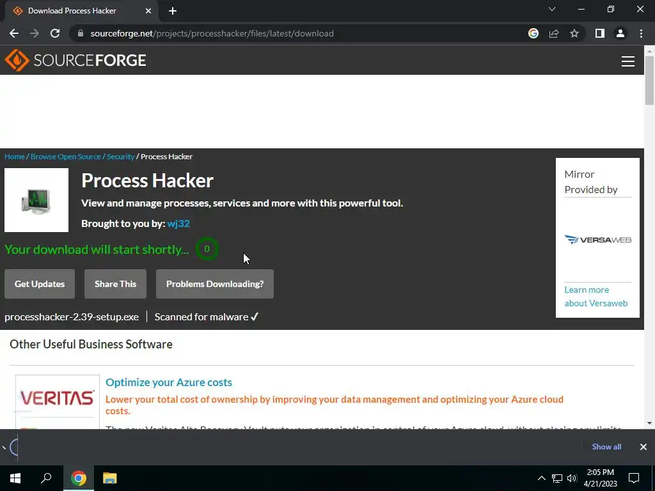Screen dimensions: 655x491
Task: Close the downloads bar
Action: coord(643,447)
